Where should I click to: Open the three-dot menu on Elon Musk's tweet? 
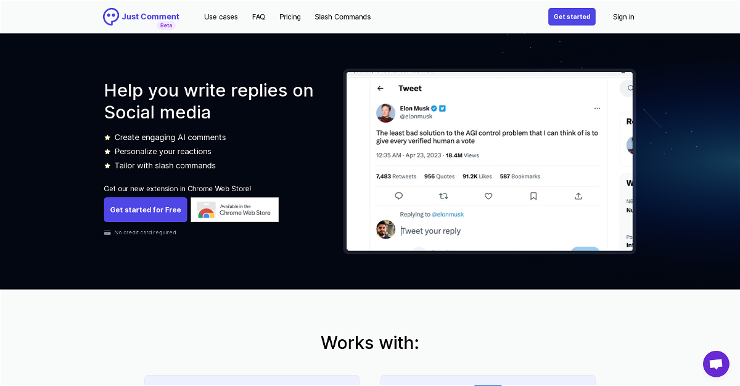[x=597, y=109]
